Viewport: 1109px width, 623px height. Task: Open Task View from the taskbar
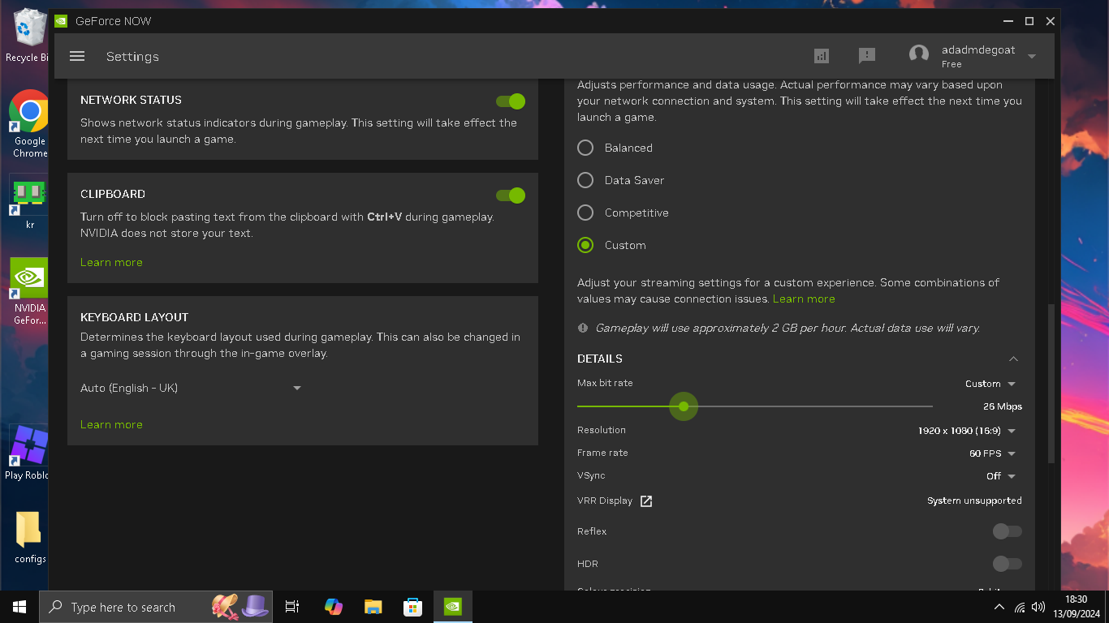pos(292,607)
